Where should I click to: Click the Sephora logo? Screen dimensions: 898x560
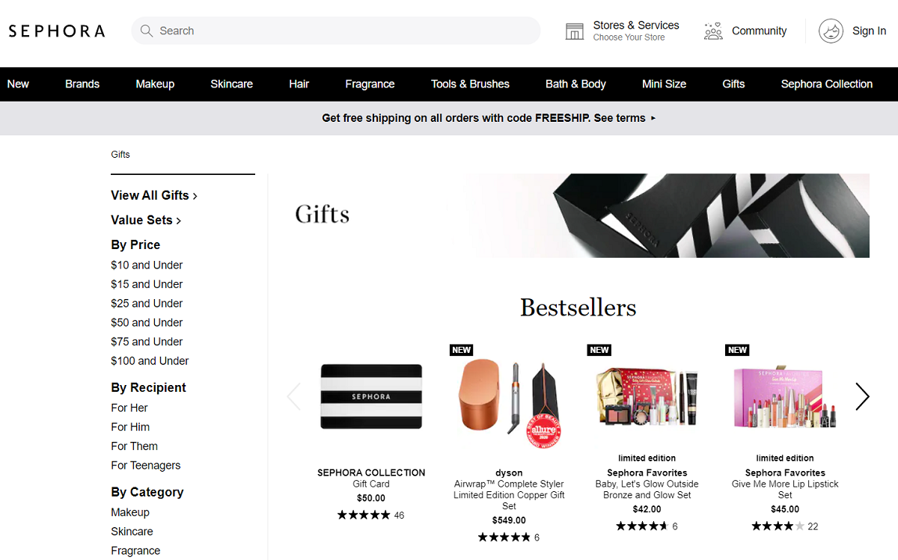click(x=57, y=31)
